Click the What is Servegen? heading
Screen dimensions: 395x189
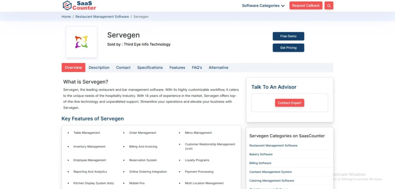point(86,82)
